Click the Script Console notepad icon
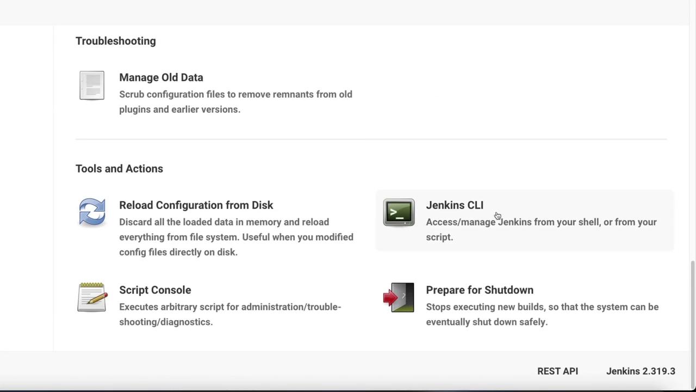 pos(92,297)
